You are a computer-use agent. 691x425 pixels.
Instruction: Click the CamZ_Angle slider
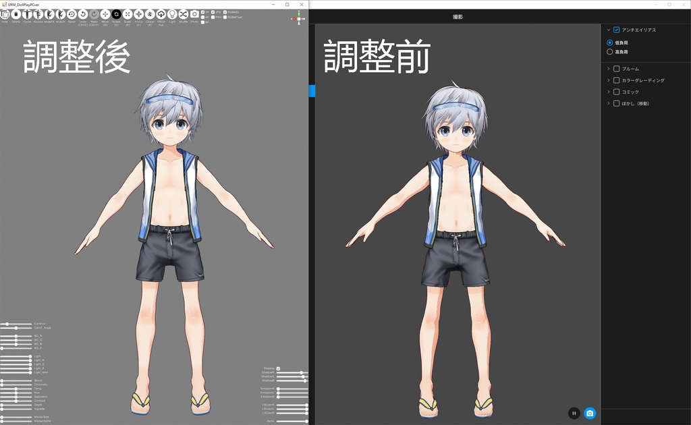tap(16, 328)
